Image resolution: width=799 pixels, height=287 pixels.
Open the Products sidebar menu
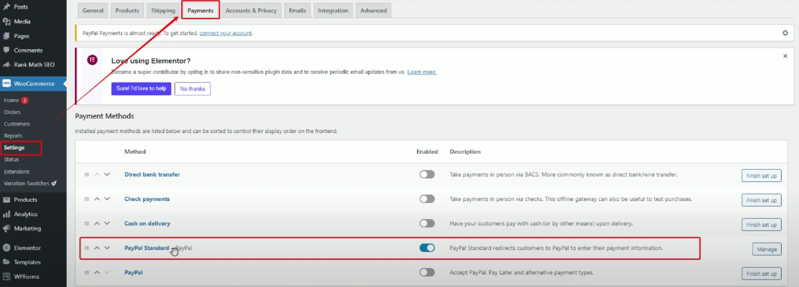coord(33,200)
